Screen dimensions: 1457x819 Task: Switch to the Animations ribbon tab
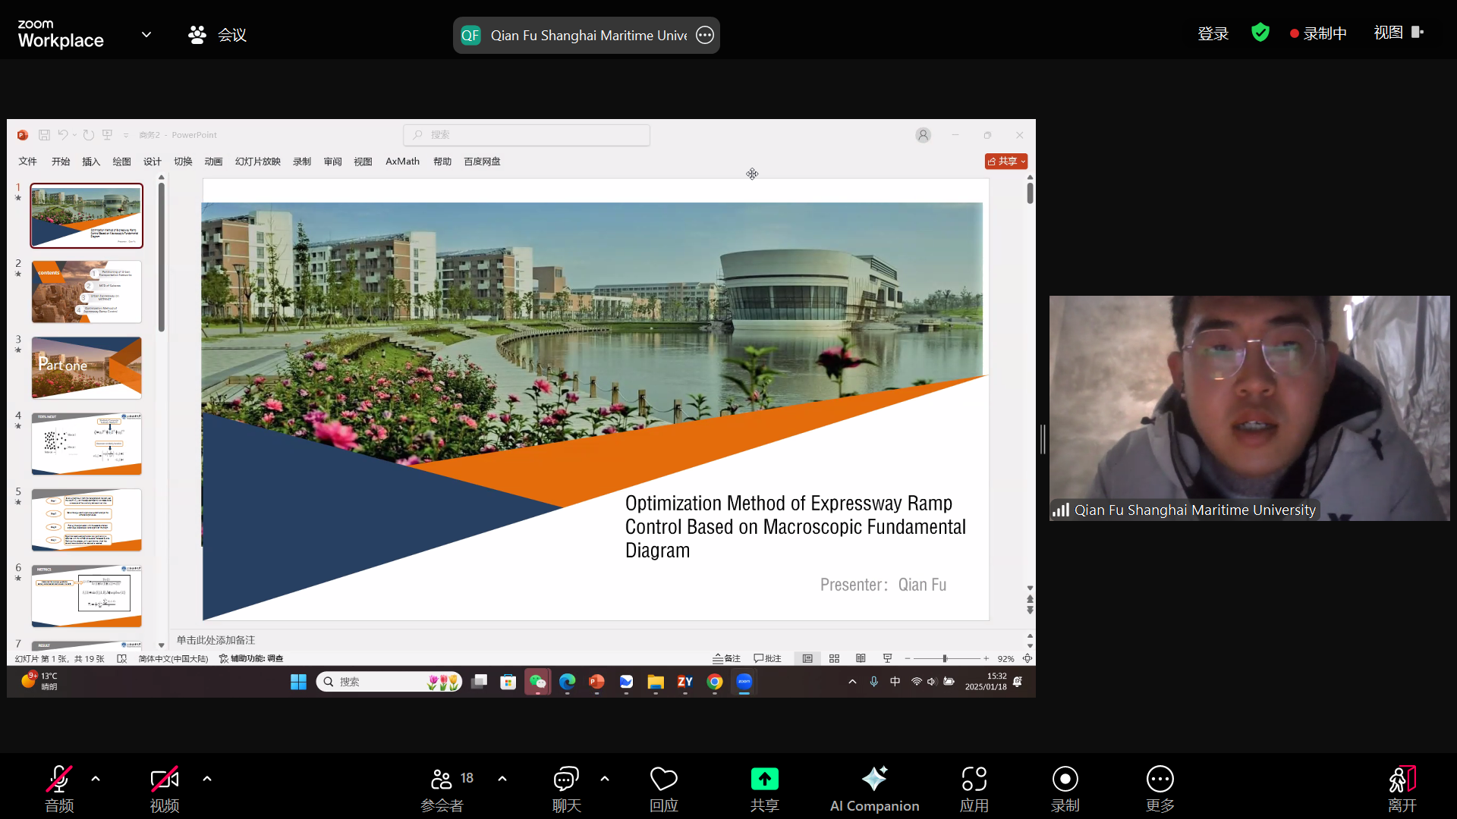pos(213,162)
